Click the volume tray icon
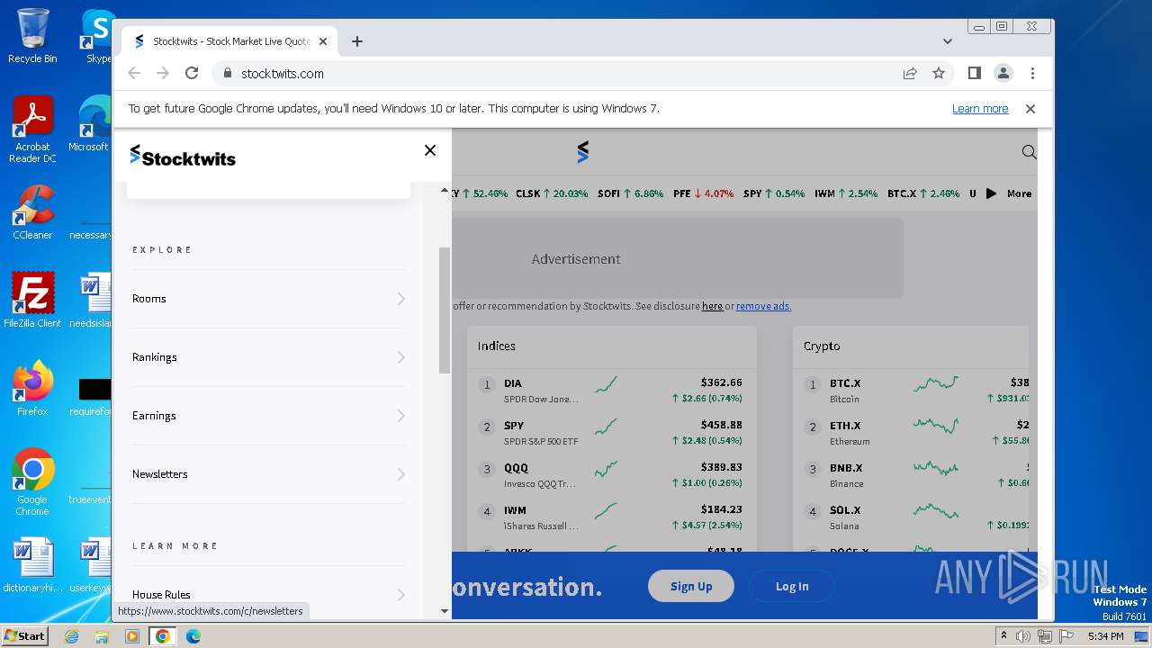The width and height of the screenshot is (1152, 648). (x=1023, y=636)
